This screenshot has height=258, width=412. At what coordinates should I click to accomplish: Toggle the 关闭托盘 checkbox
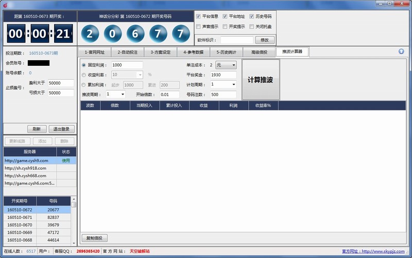(x=252, y=26)
